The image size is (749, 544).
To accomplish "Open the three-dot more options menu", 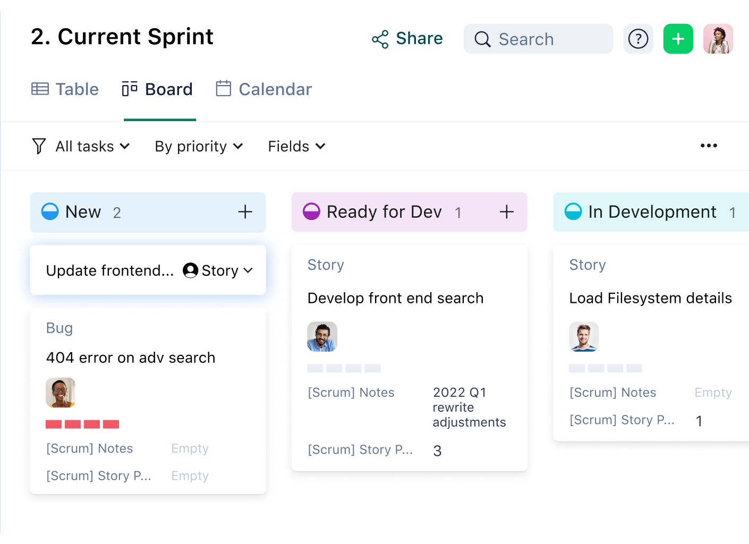I will (x=709, y=146).
